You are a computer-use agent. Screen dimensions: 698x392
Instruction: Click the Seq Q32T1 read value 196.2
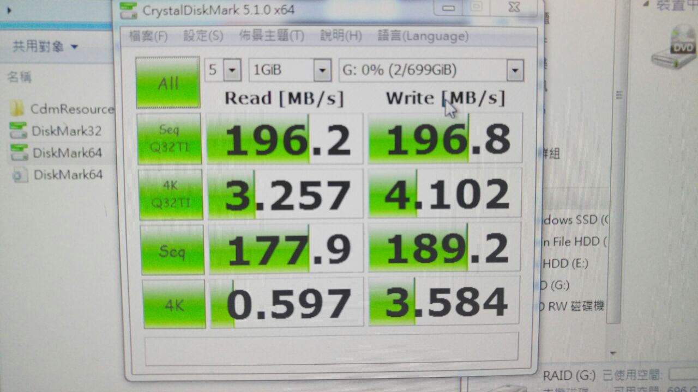click(x=285, y=138)
